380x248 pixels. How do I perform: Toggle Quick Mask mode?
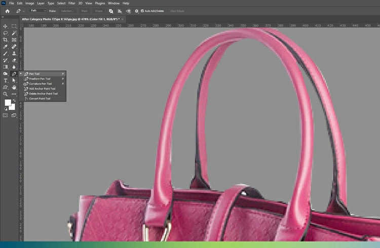coord(6,115)
